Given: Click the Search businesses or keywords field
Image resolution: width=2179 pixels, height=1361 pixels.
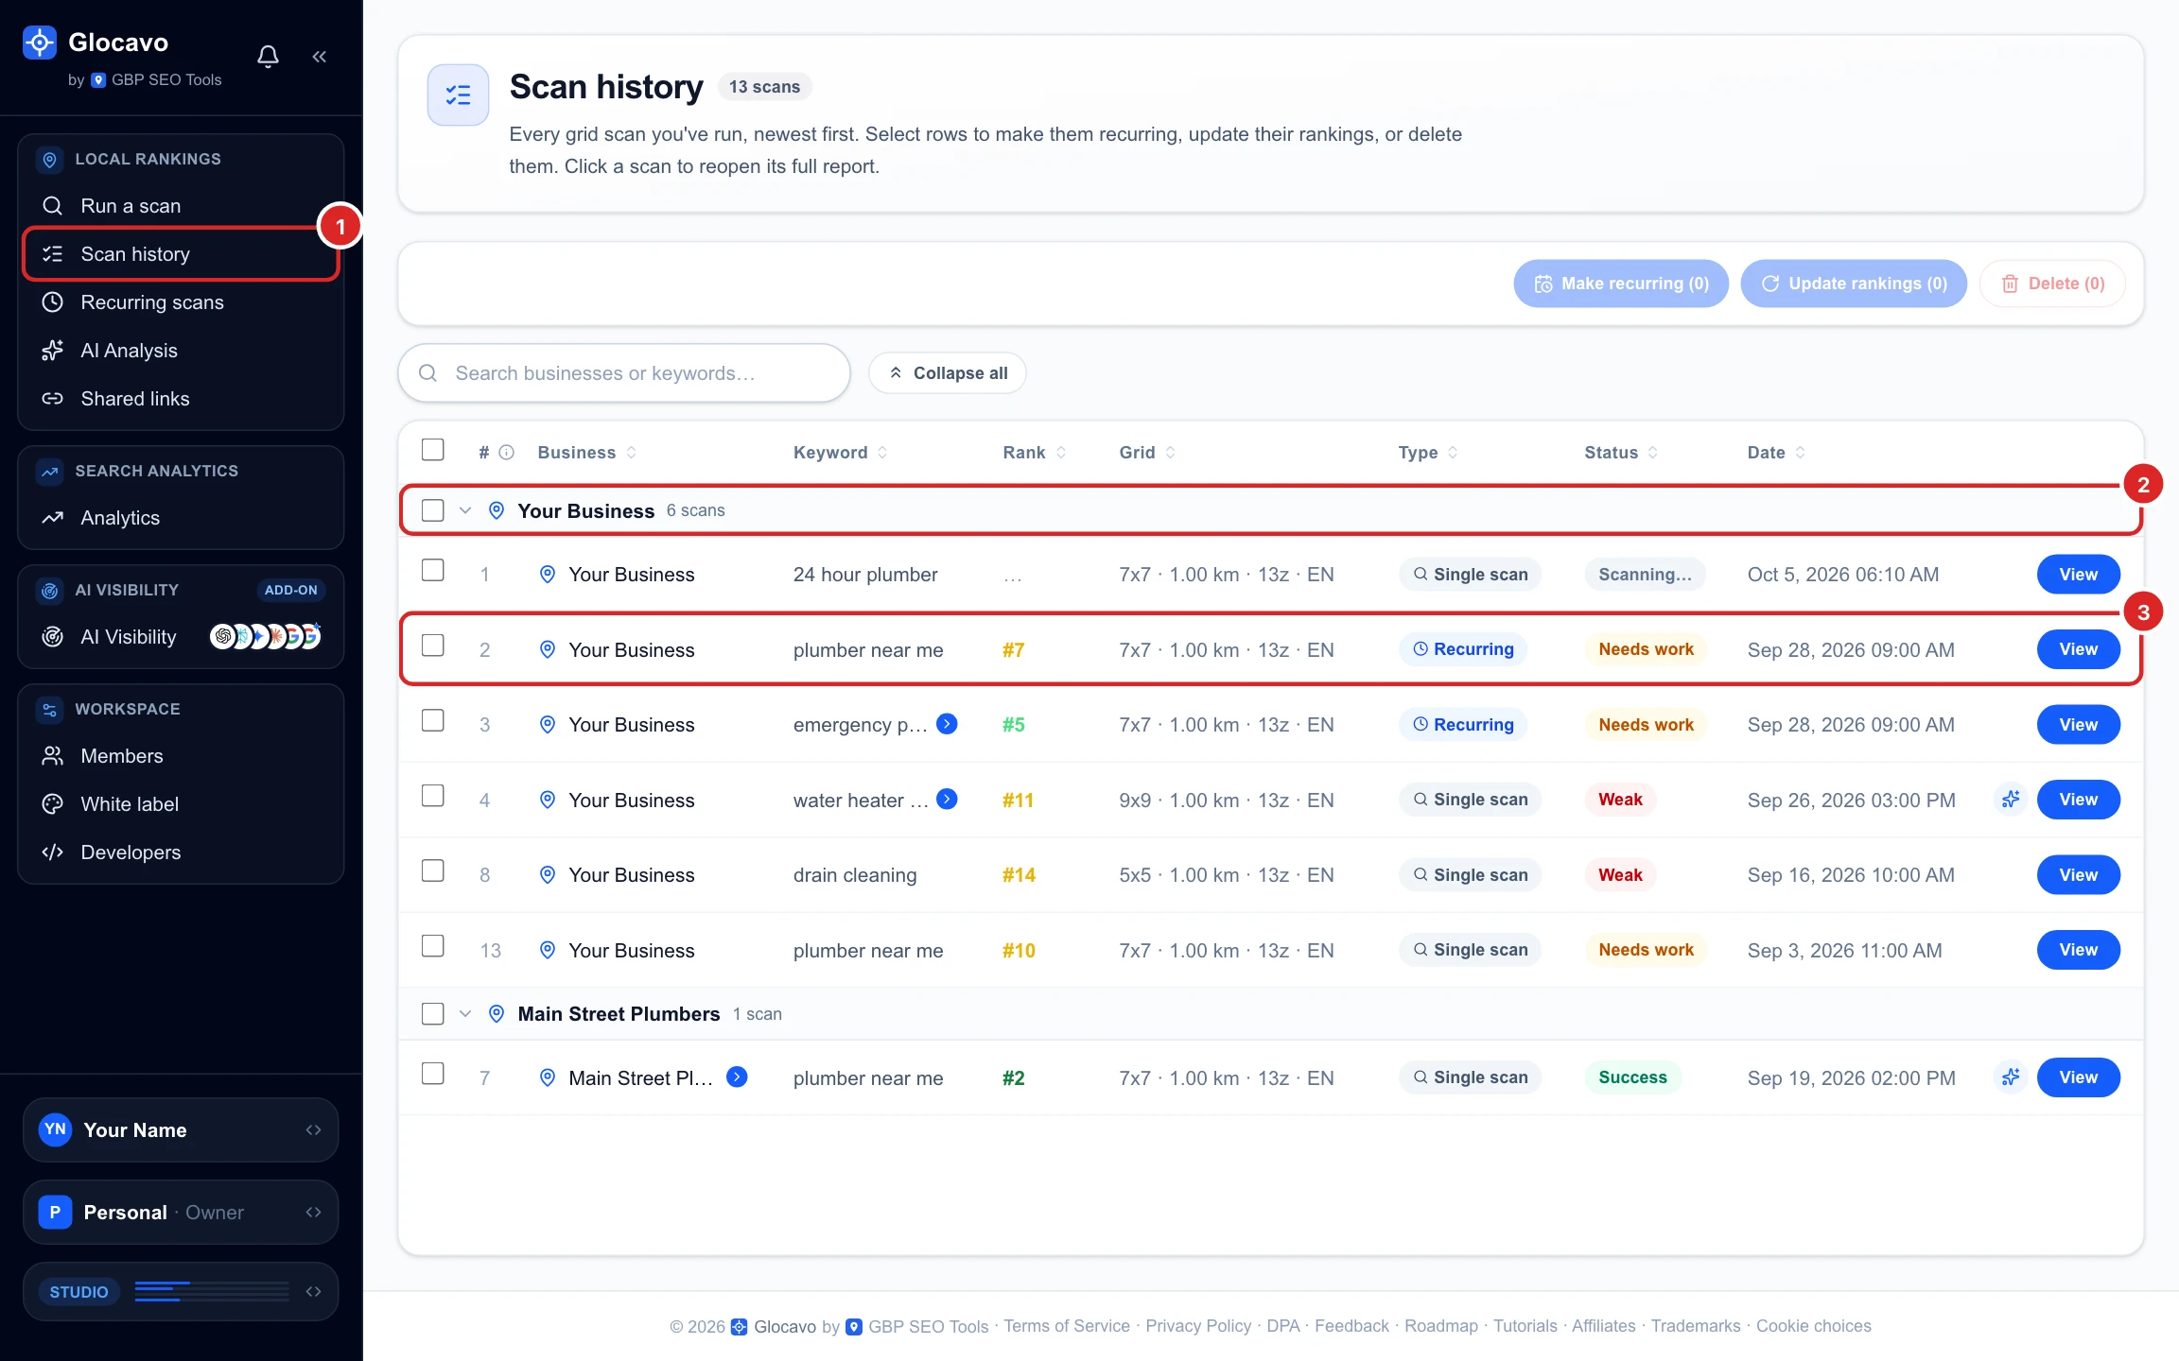Looking at the screenshot, I should pos(624,373).
